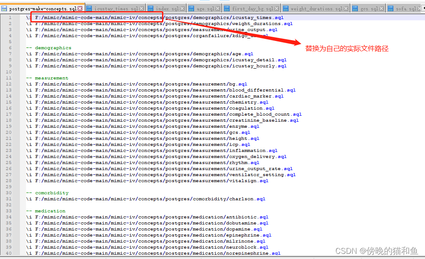Screen dimensions: 425x259
Task: Select the postgres-make-concepts.sql tab
Action: point(42,9)
